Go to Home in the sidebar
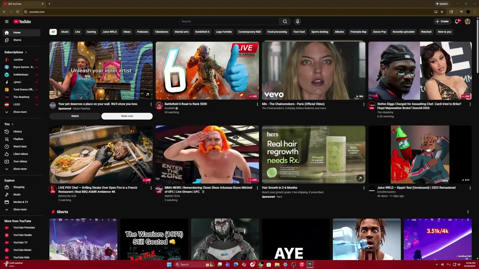479x269 pixels. 21,33
